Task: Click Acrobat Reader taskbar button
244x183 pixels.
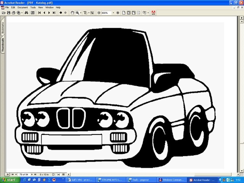Action: [202, 180]
